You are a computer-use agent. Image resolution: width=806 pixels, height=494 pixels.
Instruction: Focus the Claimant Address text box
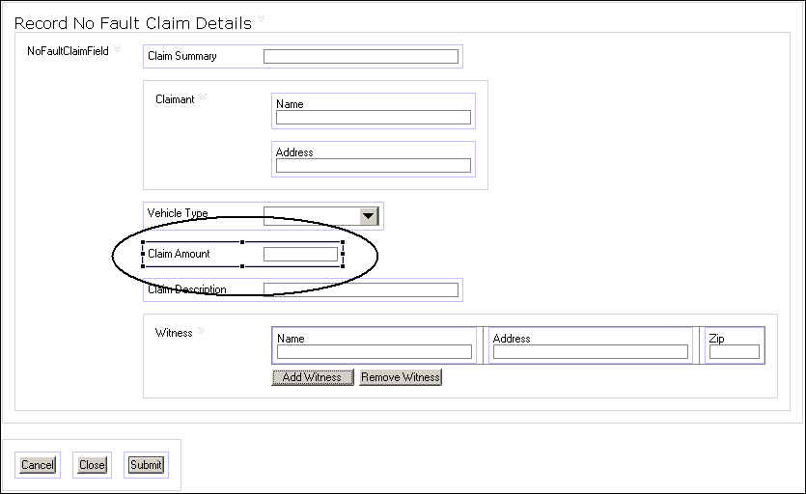[374, 166]
